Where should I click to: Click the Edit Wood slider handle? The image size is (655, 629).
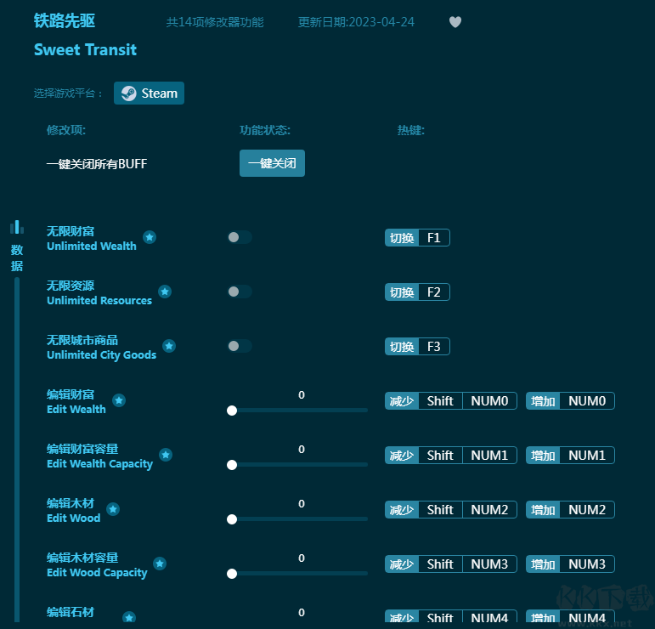click(x=232, y=519)
